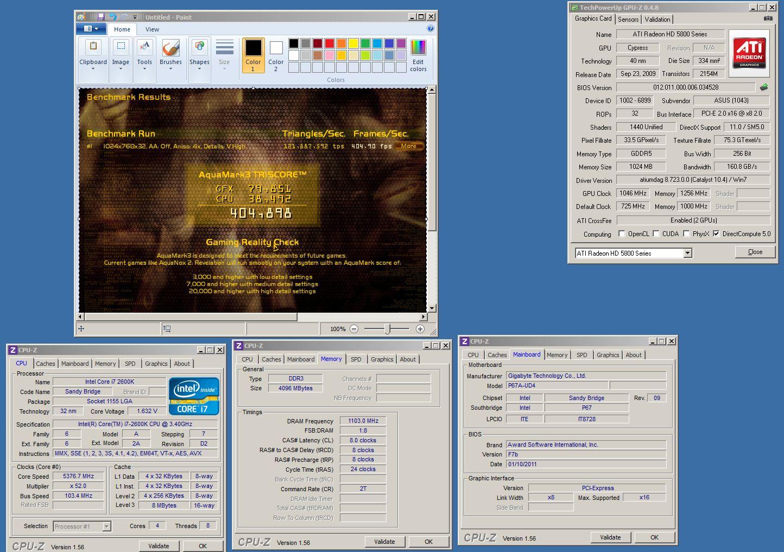Click the selection size icon in Paint's status bar

point(167,328)
